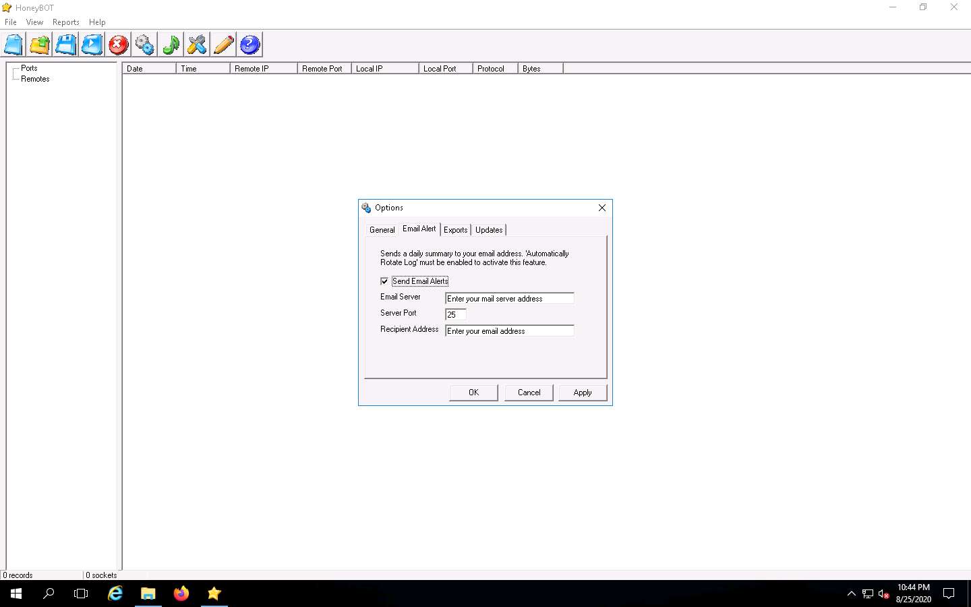This screenshot has width=971, height=607.
Task: Open File Explorer from taskbar
Action: click(x=148, y=594)
